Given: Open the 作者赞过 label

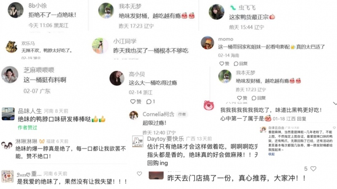Looking at the screenshot, I should coord(27,127).
